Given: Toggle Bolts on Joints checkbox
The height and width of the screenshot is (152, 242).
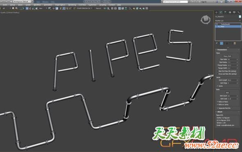Looking at the screenshot, I should pyautogui.click(x=218, y=104).
